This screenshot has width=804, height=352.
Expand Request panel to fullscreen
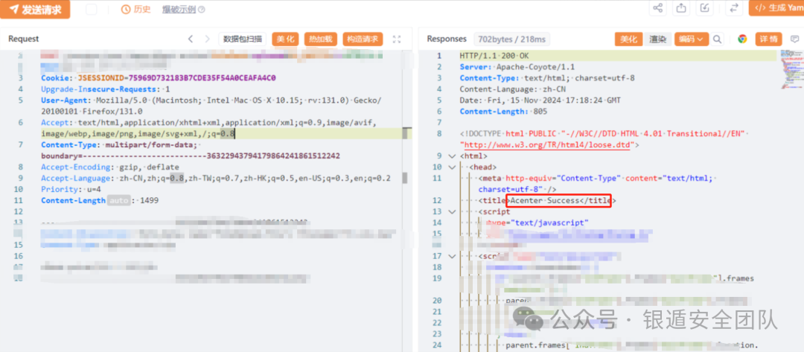(x=396, y=39)
